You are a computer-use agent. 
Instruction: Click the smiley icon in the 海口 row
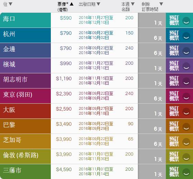click(186, 21)
